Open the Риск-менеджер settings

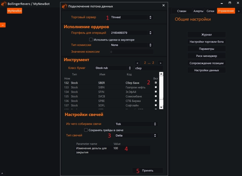(206, 56)
